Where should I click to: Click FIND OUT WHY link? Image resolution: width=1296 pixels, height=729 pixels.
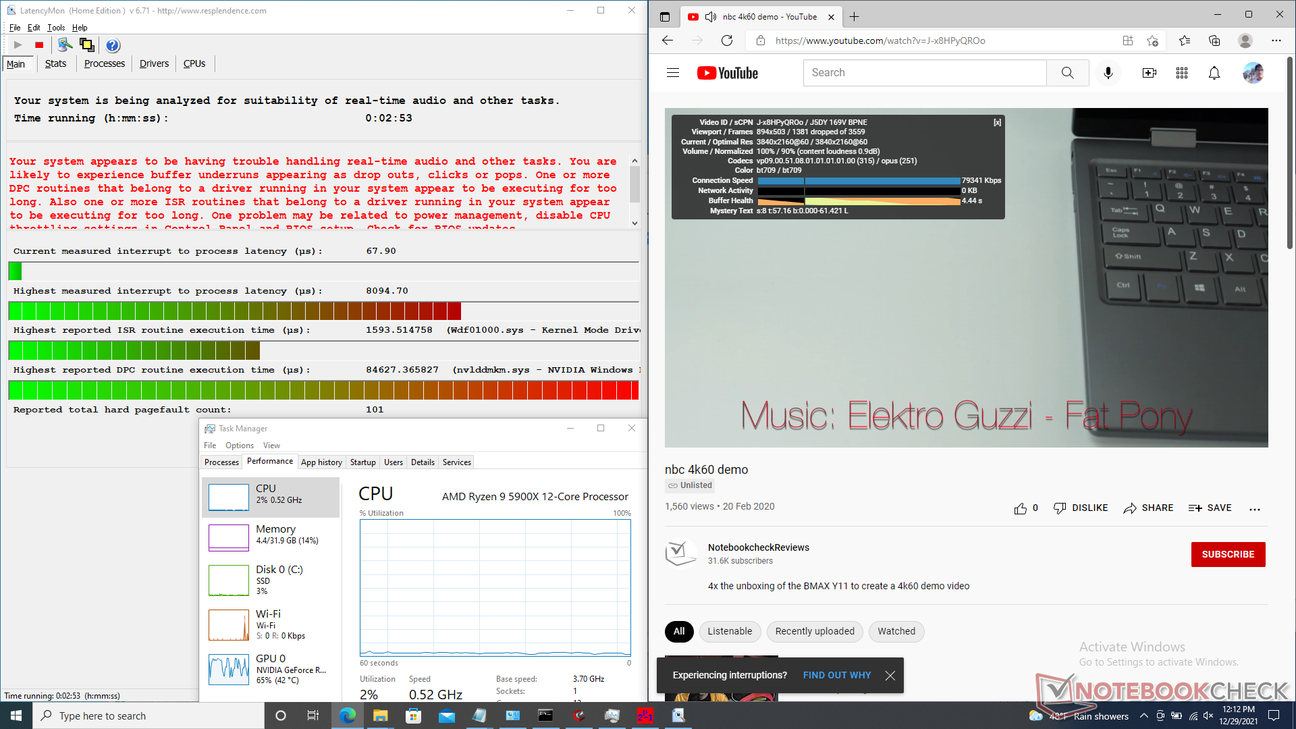(x=836, y=675)
